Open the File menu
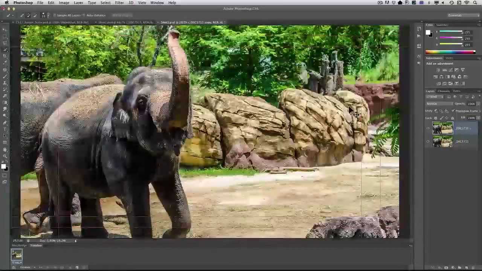The image size is (482, 271). click(40, 3)
